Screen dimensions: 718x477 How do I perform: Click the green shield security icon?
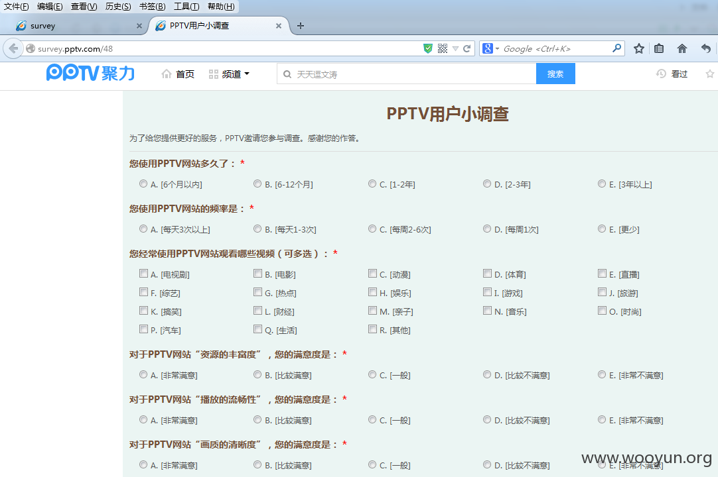[428, 48]
